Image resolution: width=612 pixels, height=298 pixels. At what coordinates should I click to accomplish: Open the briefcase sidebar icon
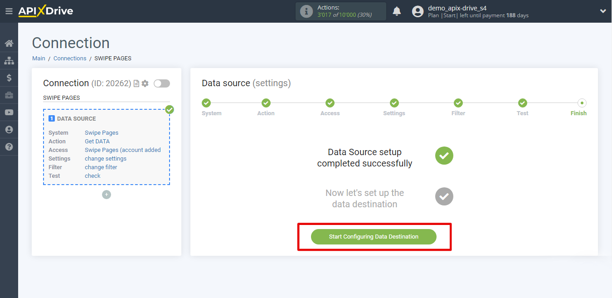coord(9,95)
